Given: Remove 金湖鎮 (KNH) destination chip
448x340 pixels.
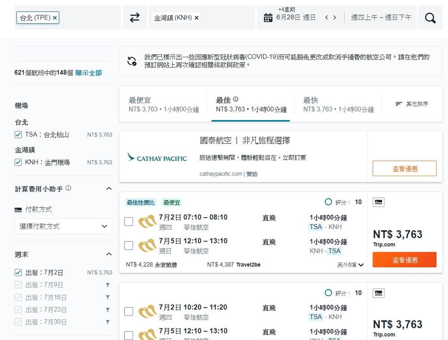Looking at the screenshot, I should pyautogui.click(x=197, y=18).
